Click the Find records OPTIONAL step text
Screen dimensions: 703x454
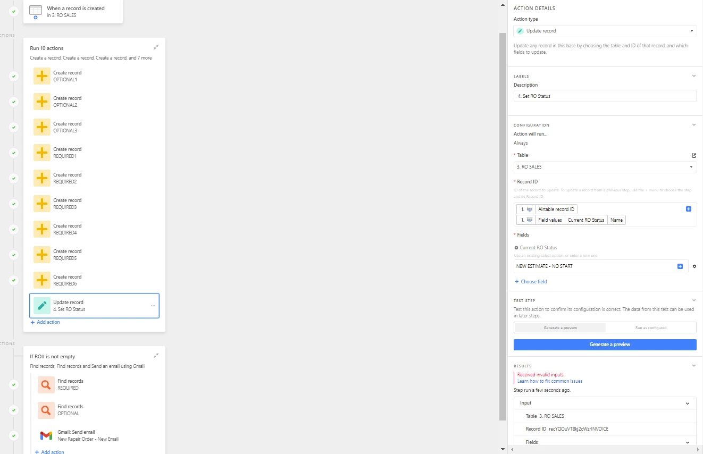[70, 410]
